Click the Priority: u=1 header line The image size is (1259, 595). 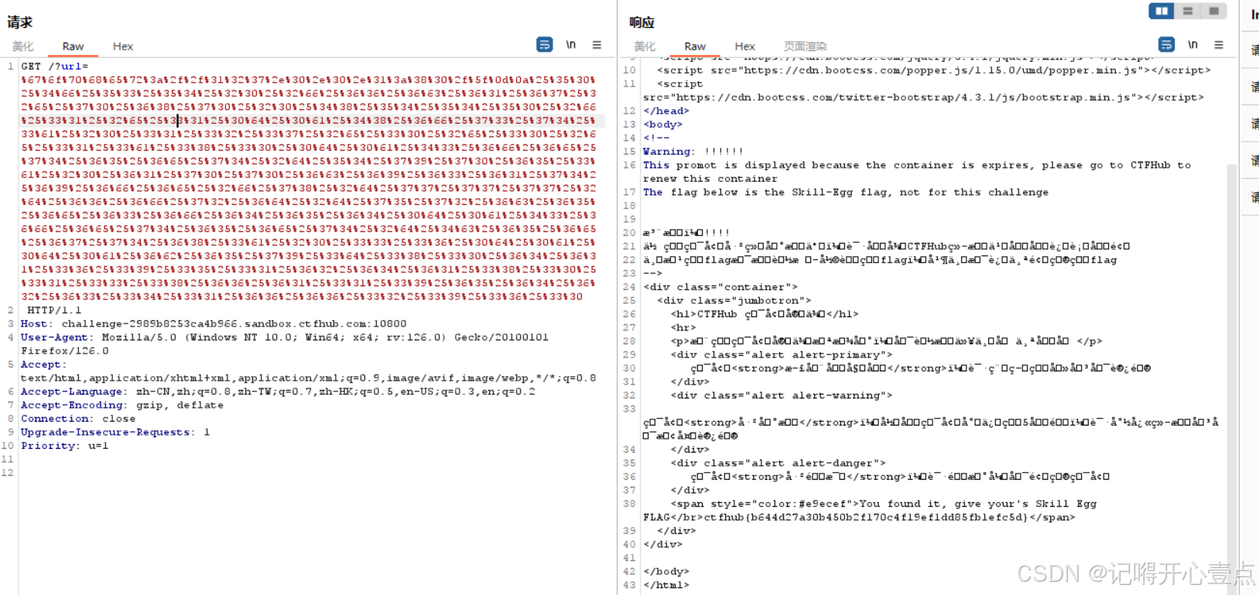point(65,446)
